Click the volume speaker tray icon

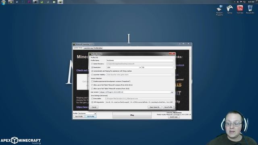[x=238, y=2]
